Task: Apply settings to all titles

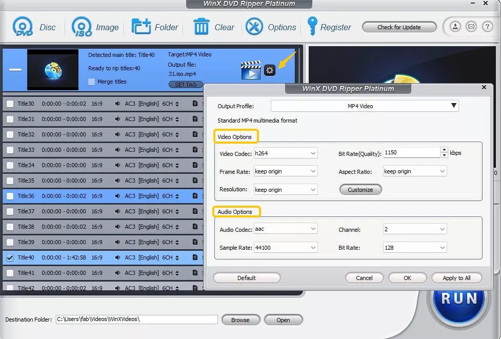Action: [456, 277]
